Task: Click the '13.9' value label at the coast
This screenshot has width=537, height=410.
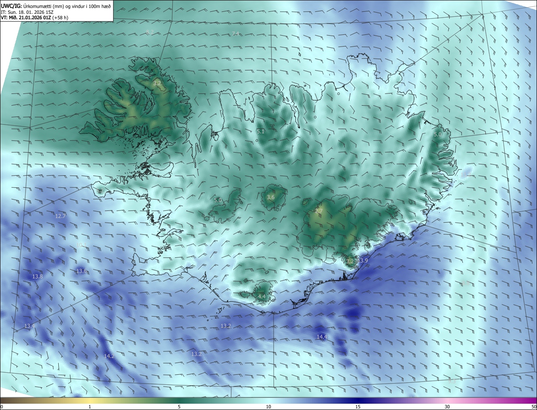Action: [362, 261]
